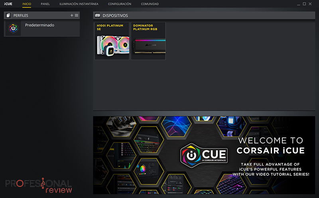Minimize the iCUE window

[298, 4]
